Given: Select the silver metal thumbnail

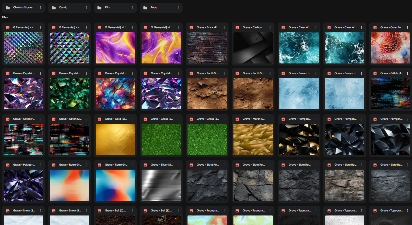Looking at the screenshot, I should pos(161,185).
